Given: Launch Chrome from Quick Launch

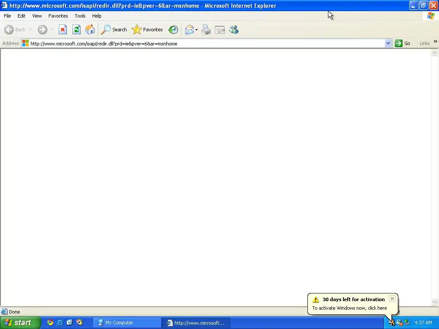Looking at the screenshot, I should tap(50, 323).
